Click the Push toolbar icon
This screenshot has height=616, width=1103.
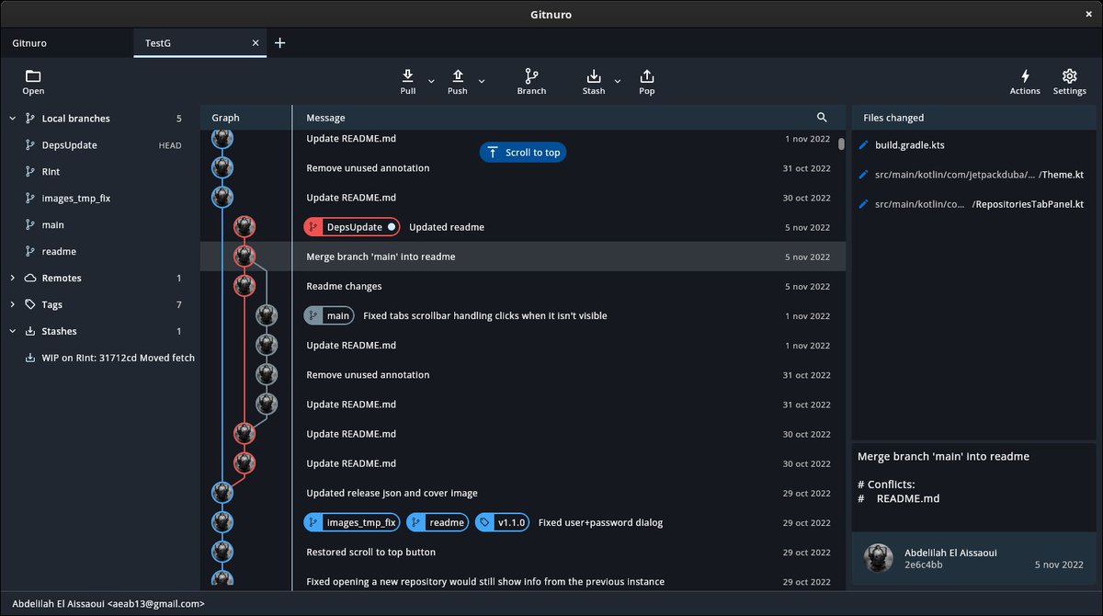coord(457,76)
